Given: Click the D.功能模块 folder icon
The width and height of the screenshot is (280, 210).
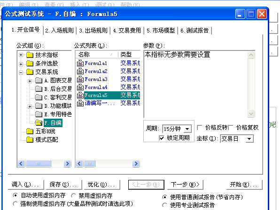Looking at the screenshot, I should [39, 106].
